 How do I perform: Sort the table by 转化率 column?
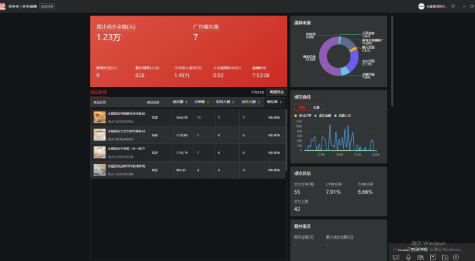pos(275,102)
